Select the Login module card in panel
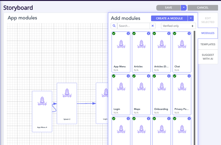 pyautogui.click(x=121, y=94)
